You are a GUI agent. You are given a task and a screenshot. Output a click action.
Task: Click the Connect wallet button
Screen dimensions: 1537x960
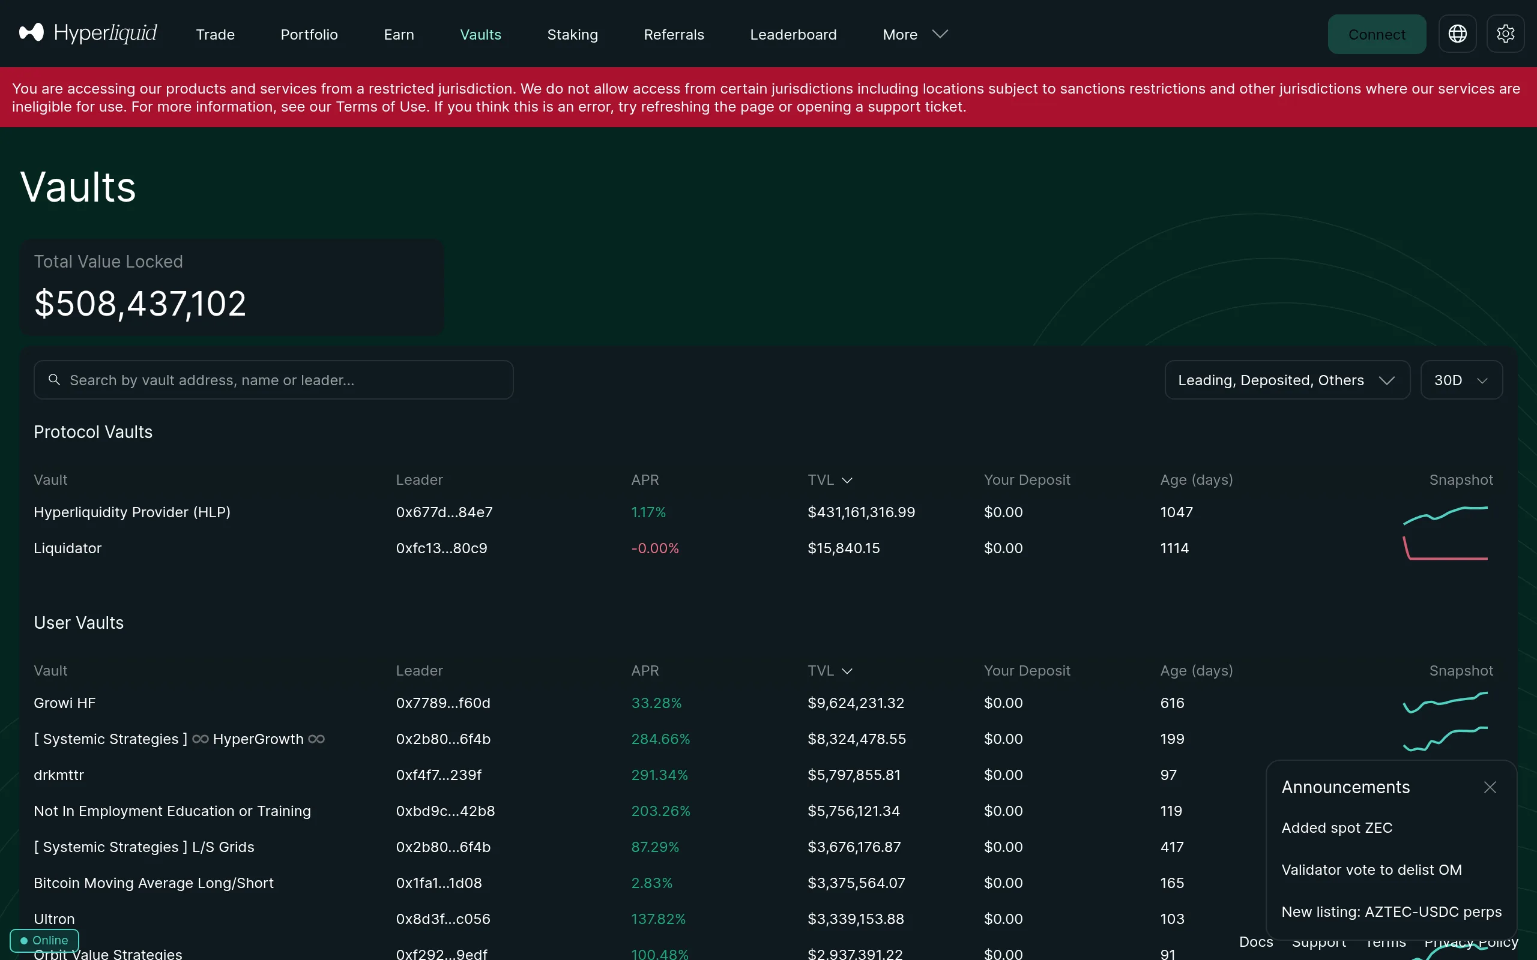point(1376,34)
